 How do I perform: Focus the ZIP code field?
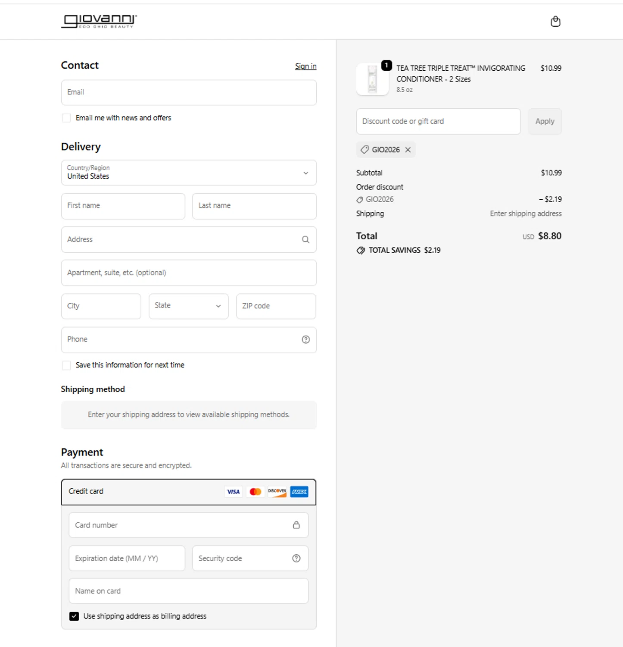point(276,306)
